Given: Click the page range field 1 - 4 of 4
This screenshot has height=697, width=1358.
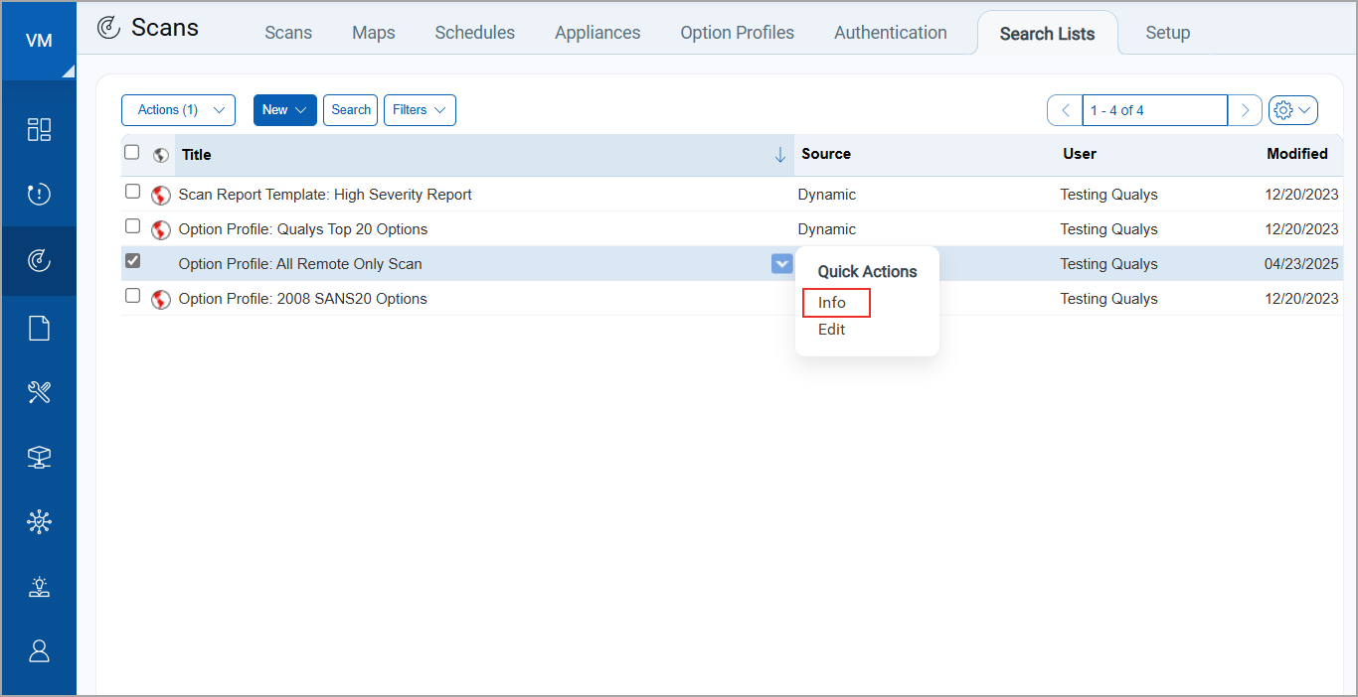Looking at the screenshot, I should [x=1155, y=110].
